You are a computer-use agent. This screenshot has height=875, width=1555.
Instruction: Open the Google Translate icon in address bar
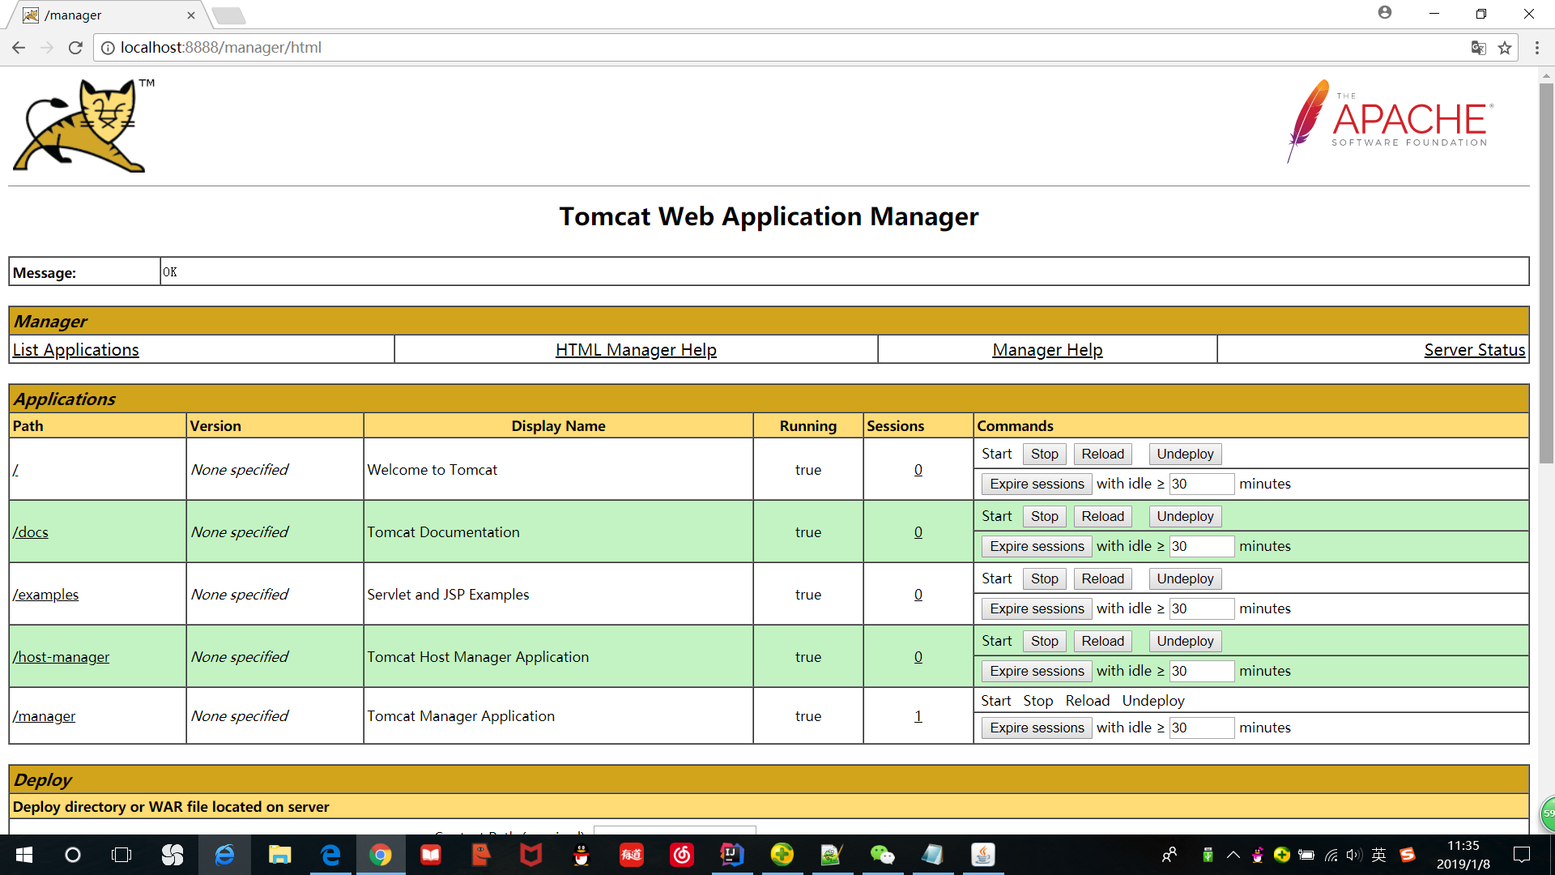[x=1478, y=48]
